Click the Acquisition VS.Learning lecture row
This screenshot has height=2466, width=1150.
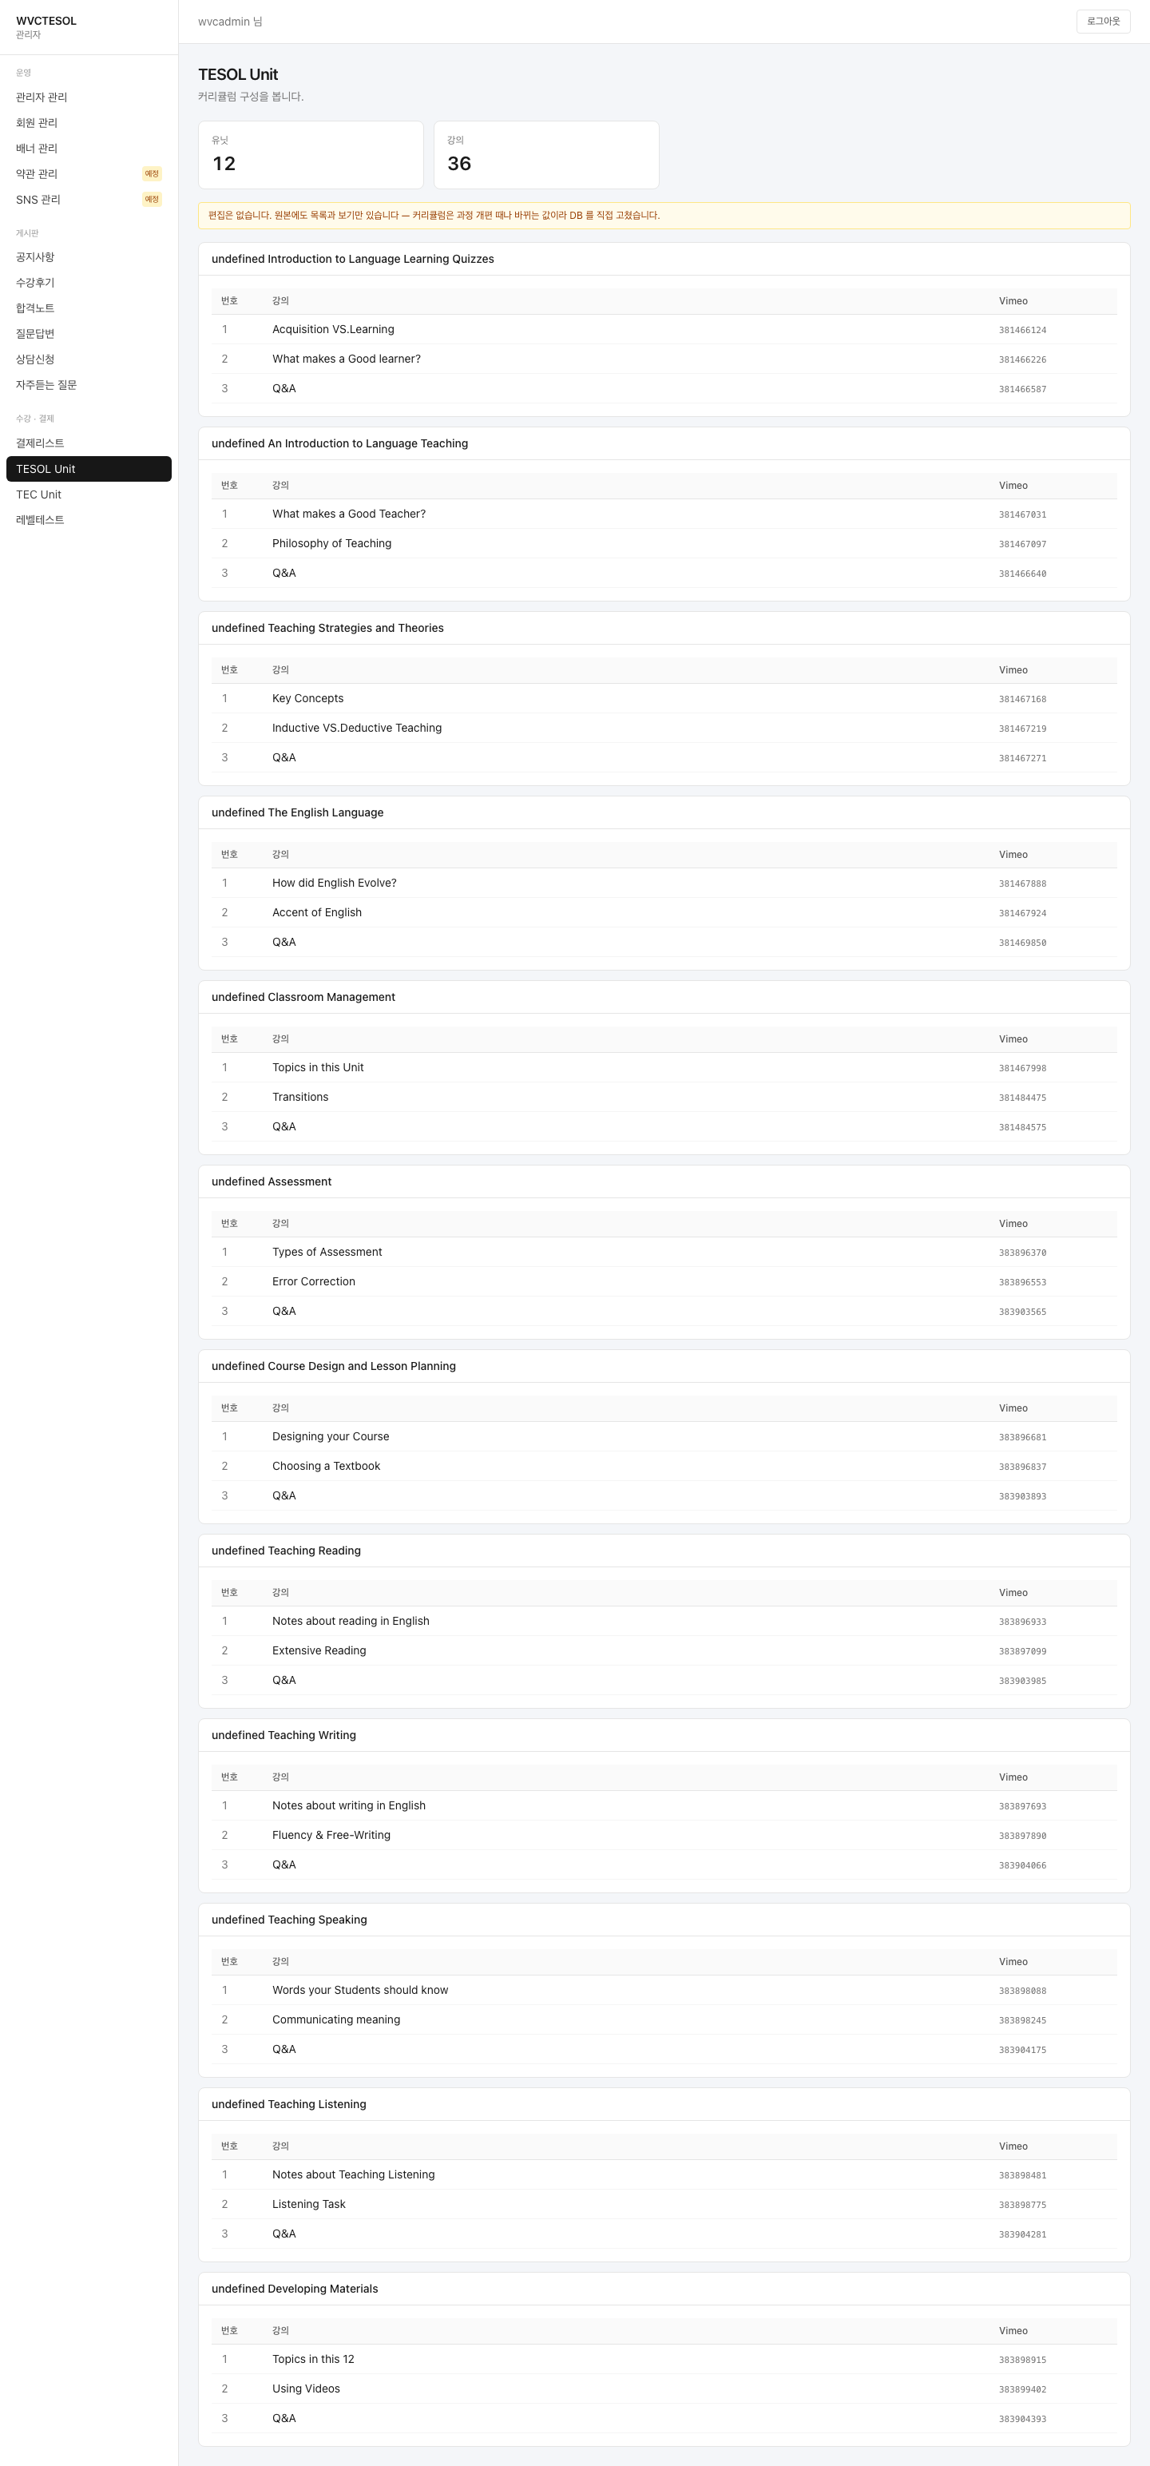point(664,329)
